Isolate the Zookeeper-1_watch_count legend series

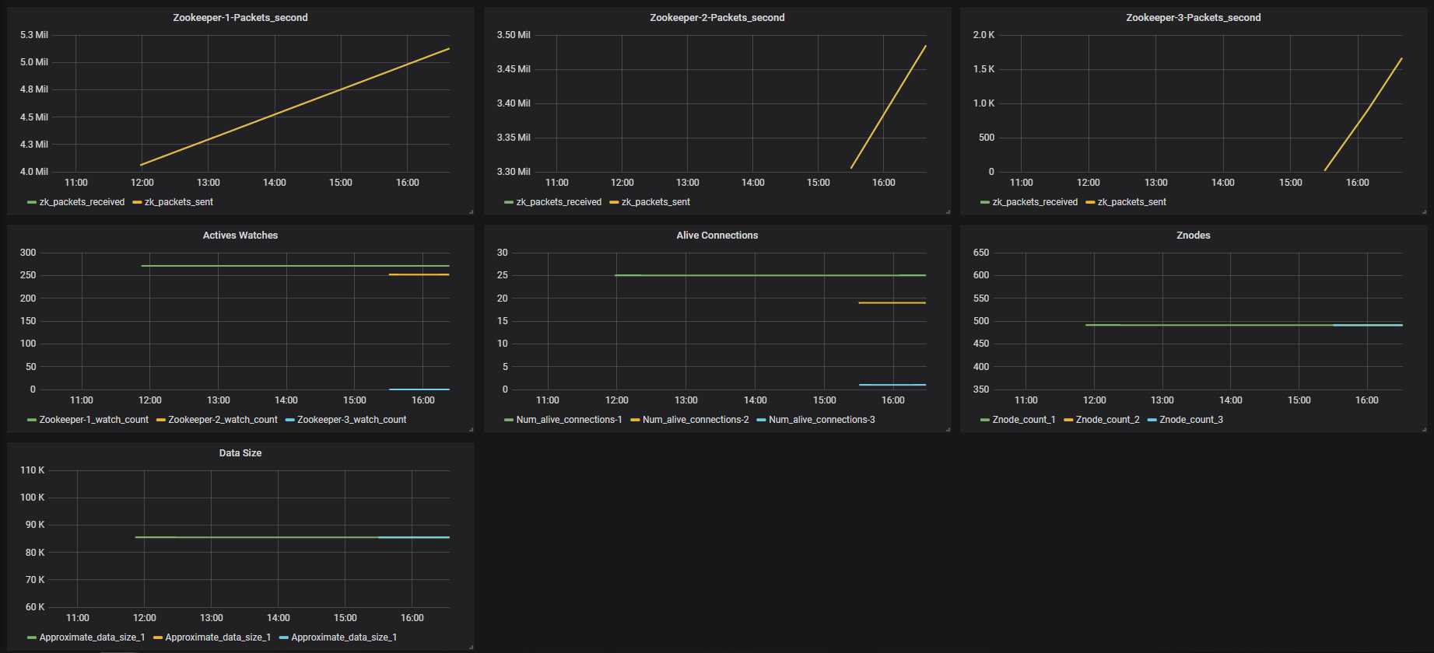93,420
